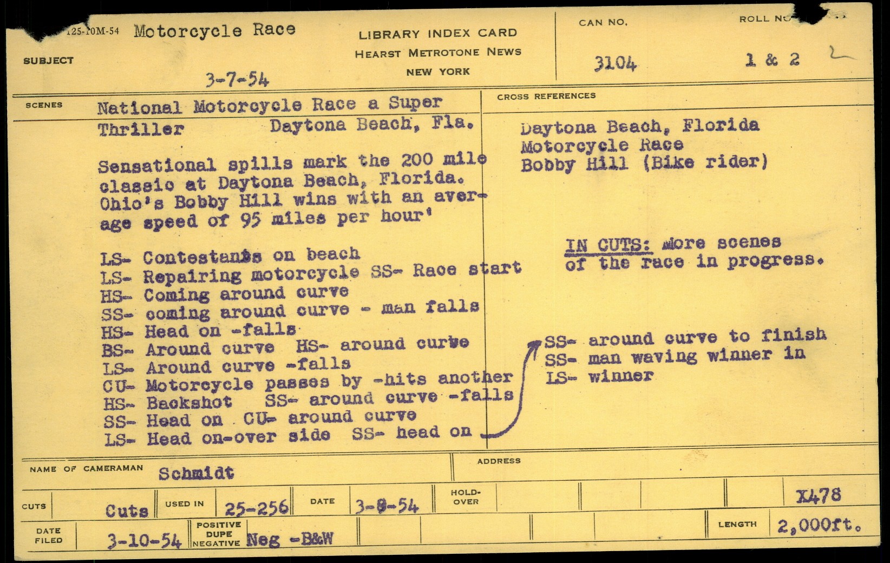Select the subject title 'Motorcycle Race'
This screenshot has height=563, width=890.
214,30
